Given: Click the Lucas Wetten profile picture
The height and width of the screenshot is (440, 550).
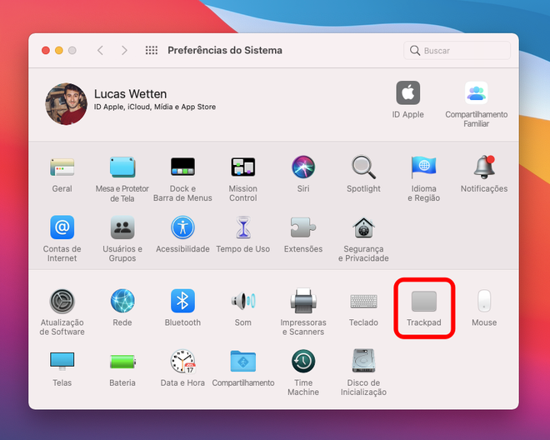Looking at the screenshot, I should [x=67, y=104].
